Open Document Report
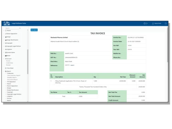The image size is (172, 129). (x=12, y=79)
